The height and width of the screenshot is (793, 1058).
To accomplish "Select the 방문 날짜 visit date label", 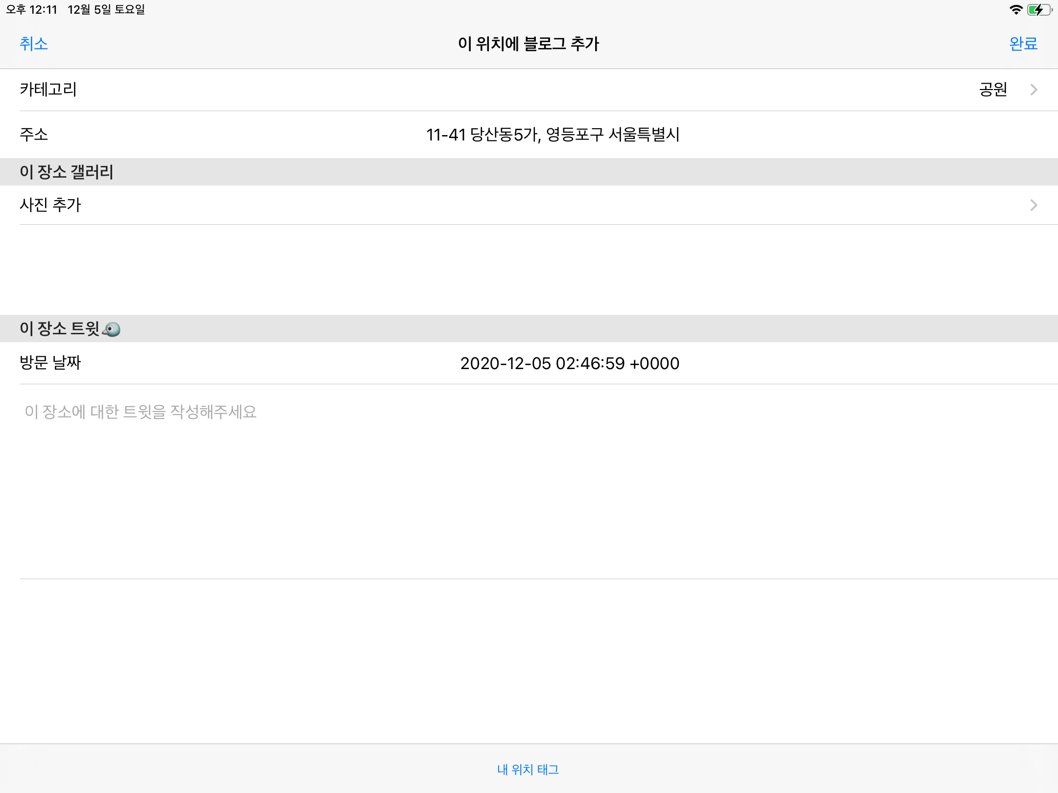I will (x=50, y=363).
